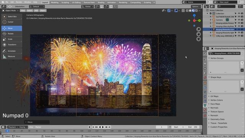This screenshot has width=245, height=138.
Task: Select the Measure tool
Action: pos(12,56)
